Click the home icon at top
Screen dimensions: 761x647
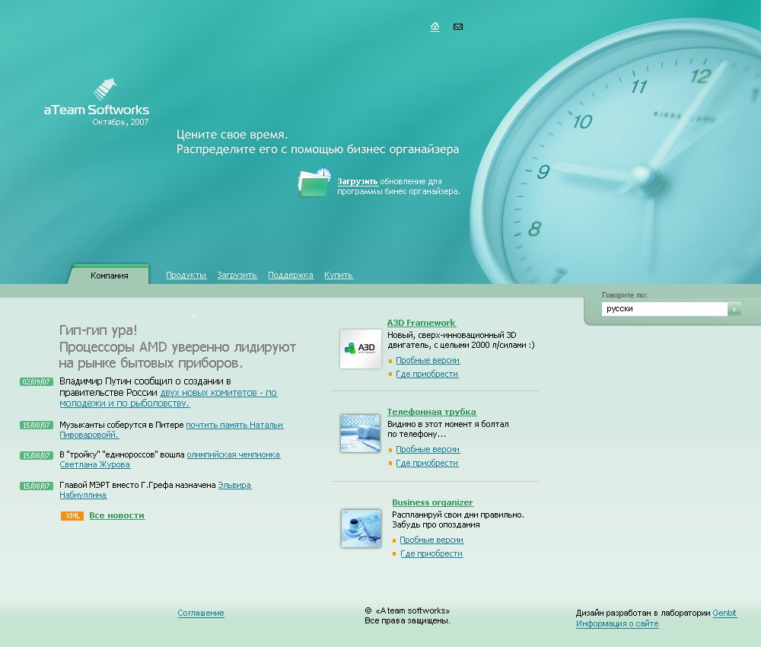[435, 27]
